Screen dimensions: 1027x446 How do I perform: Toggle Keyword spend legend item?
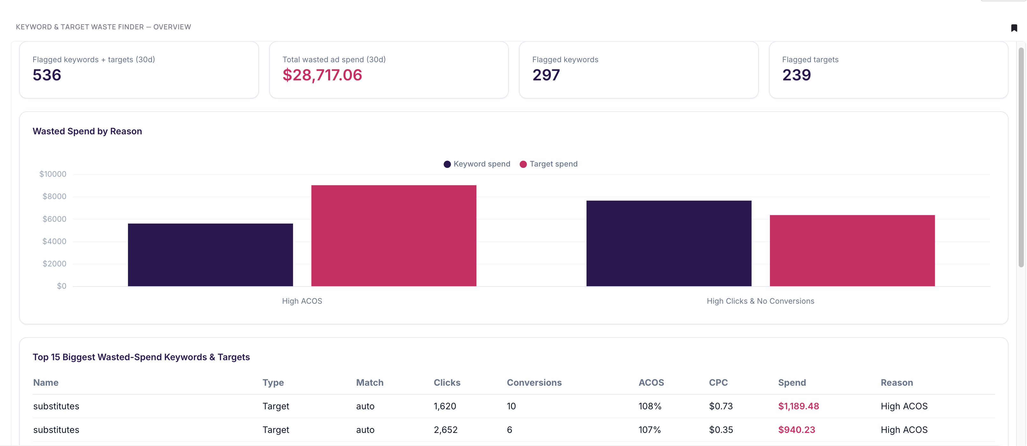coord(477,164)
